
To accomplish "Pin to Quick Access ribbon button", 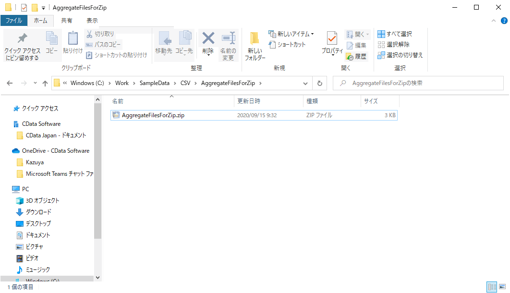I will tap(22, 46).
